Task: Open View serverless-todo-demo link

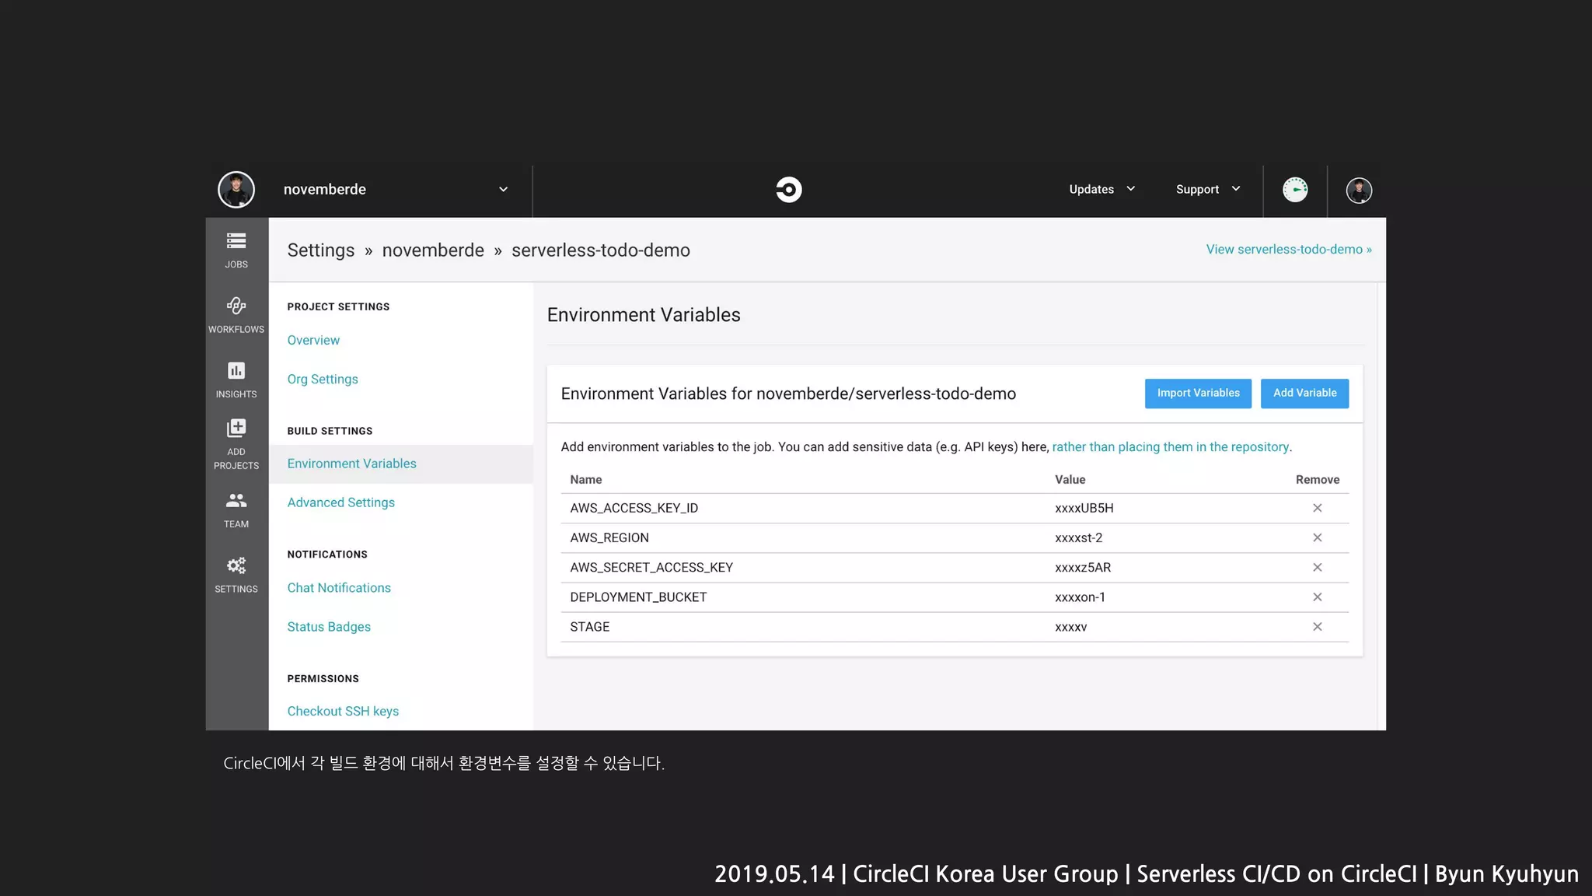Action: (1289, 249)
